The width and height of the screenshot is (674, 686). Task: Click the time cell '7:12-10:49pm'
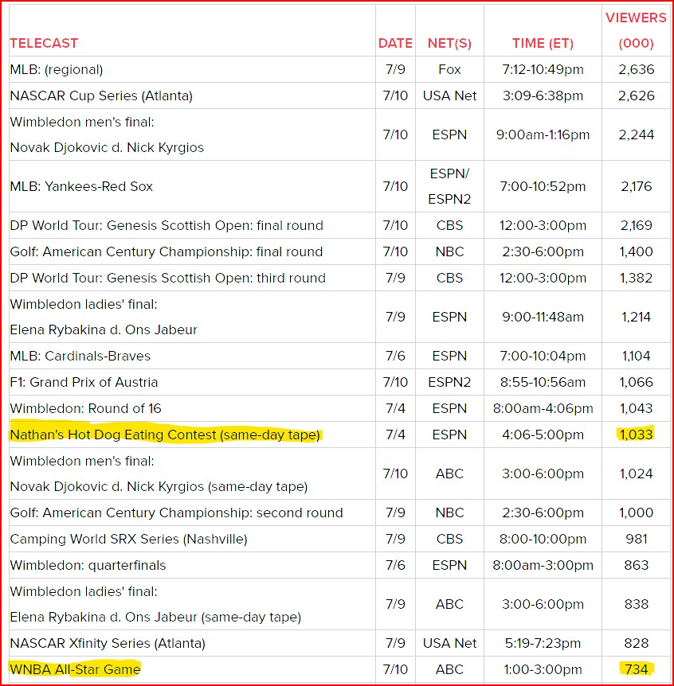pyautogui.click(x=543, y=69)
